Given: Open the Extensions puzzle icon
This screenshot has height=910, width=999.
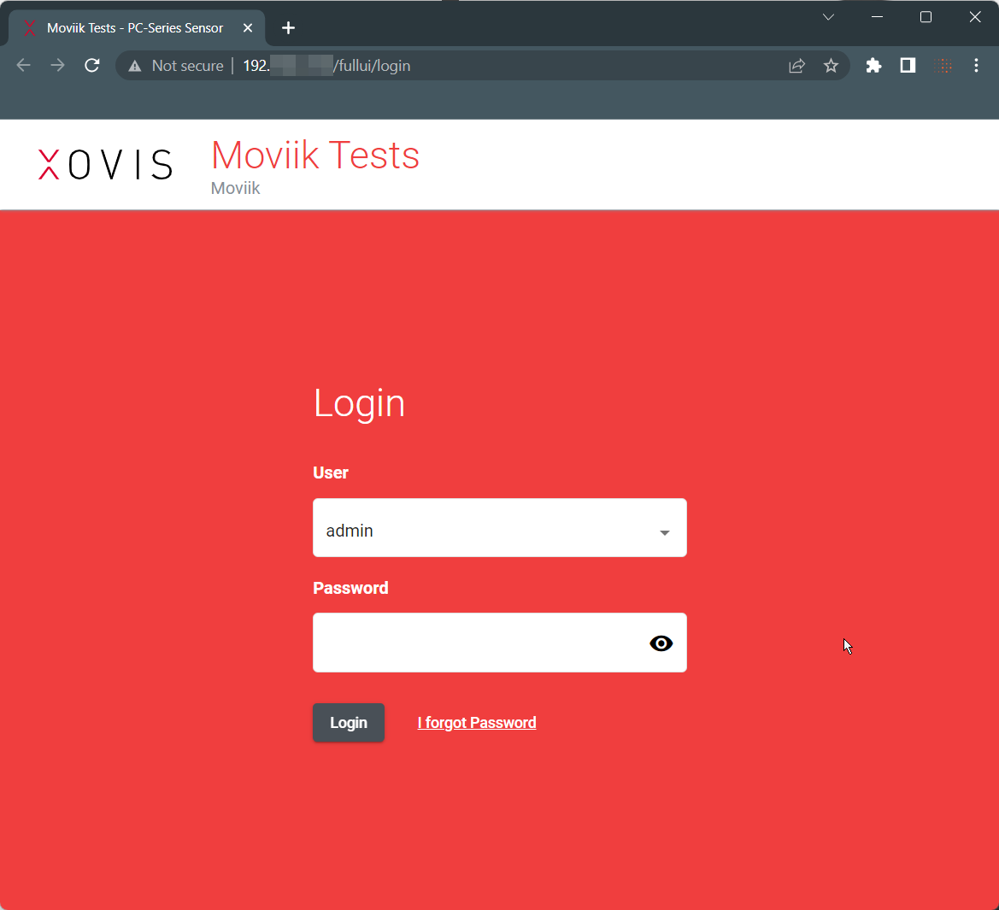Looking at the screenshot, I should coord(873,66).
